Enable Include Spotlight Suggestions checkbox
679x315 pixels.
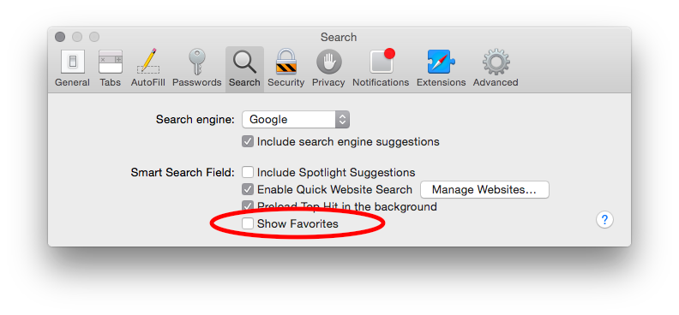(248, 172)
